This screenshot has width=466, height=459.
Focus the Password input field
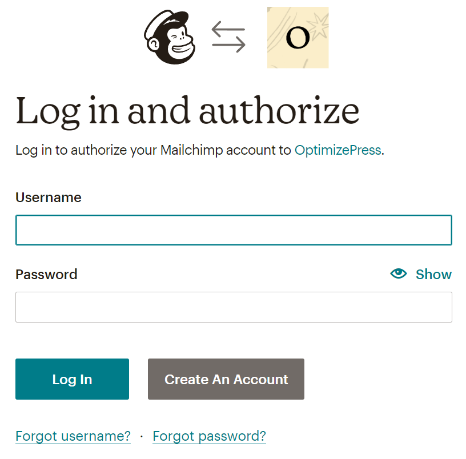(x=234, y=307)
